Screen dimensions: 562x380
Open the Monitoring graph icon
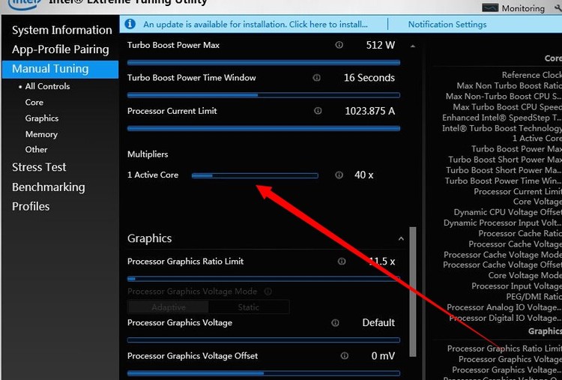pyautogui.click(x=490, y=8)
